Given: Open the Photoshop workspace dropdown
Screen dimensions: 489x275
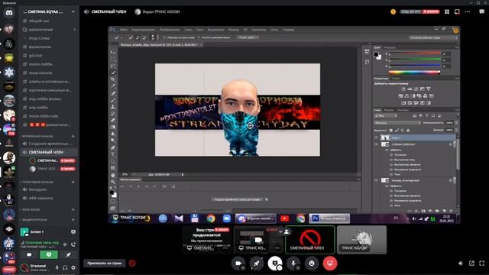Looking at the screenshot, I should tap(433, 37).
